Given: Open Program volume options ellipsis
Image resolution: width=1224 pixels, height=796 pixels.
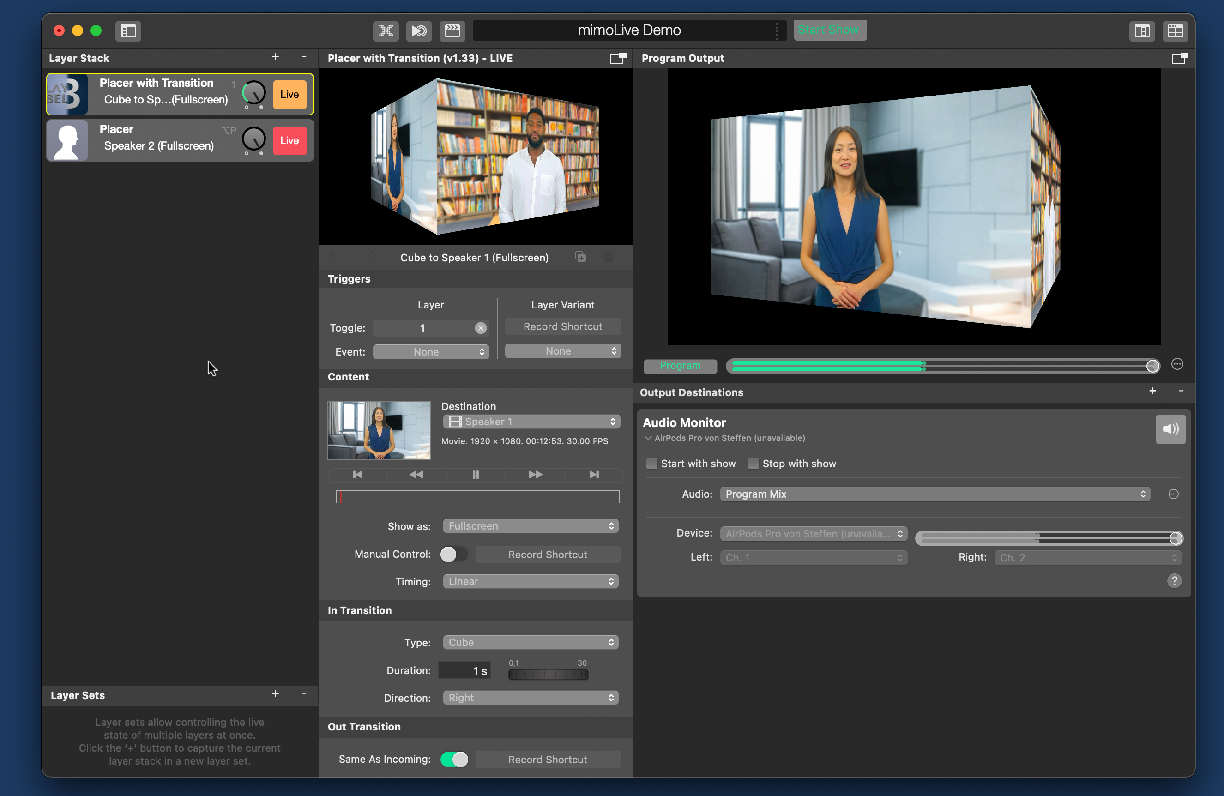Looking at the screenshot, I should [1177, 364].
